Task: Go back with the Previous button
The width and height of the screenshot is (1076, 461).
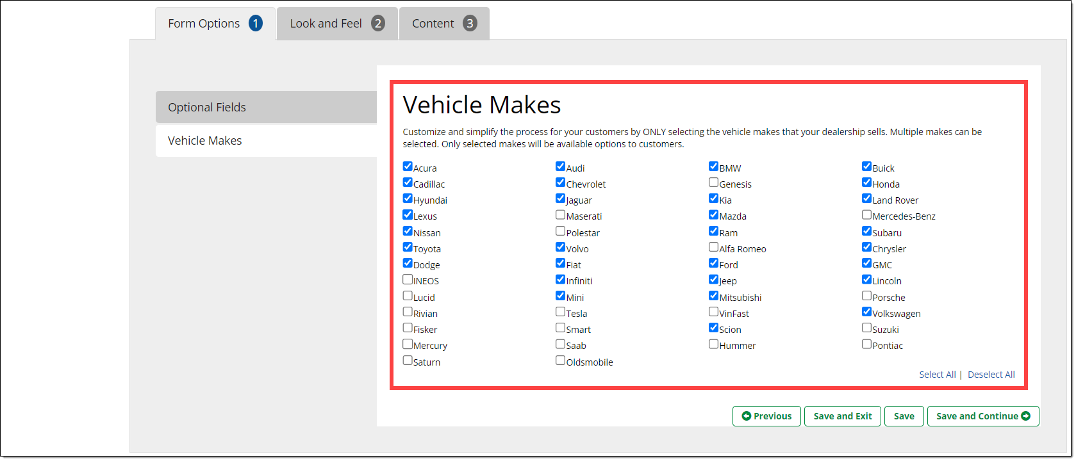Action: tap(766, 416)
